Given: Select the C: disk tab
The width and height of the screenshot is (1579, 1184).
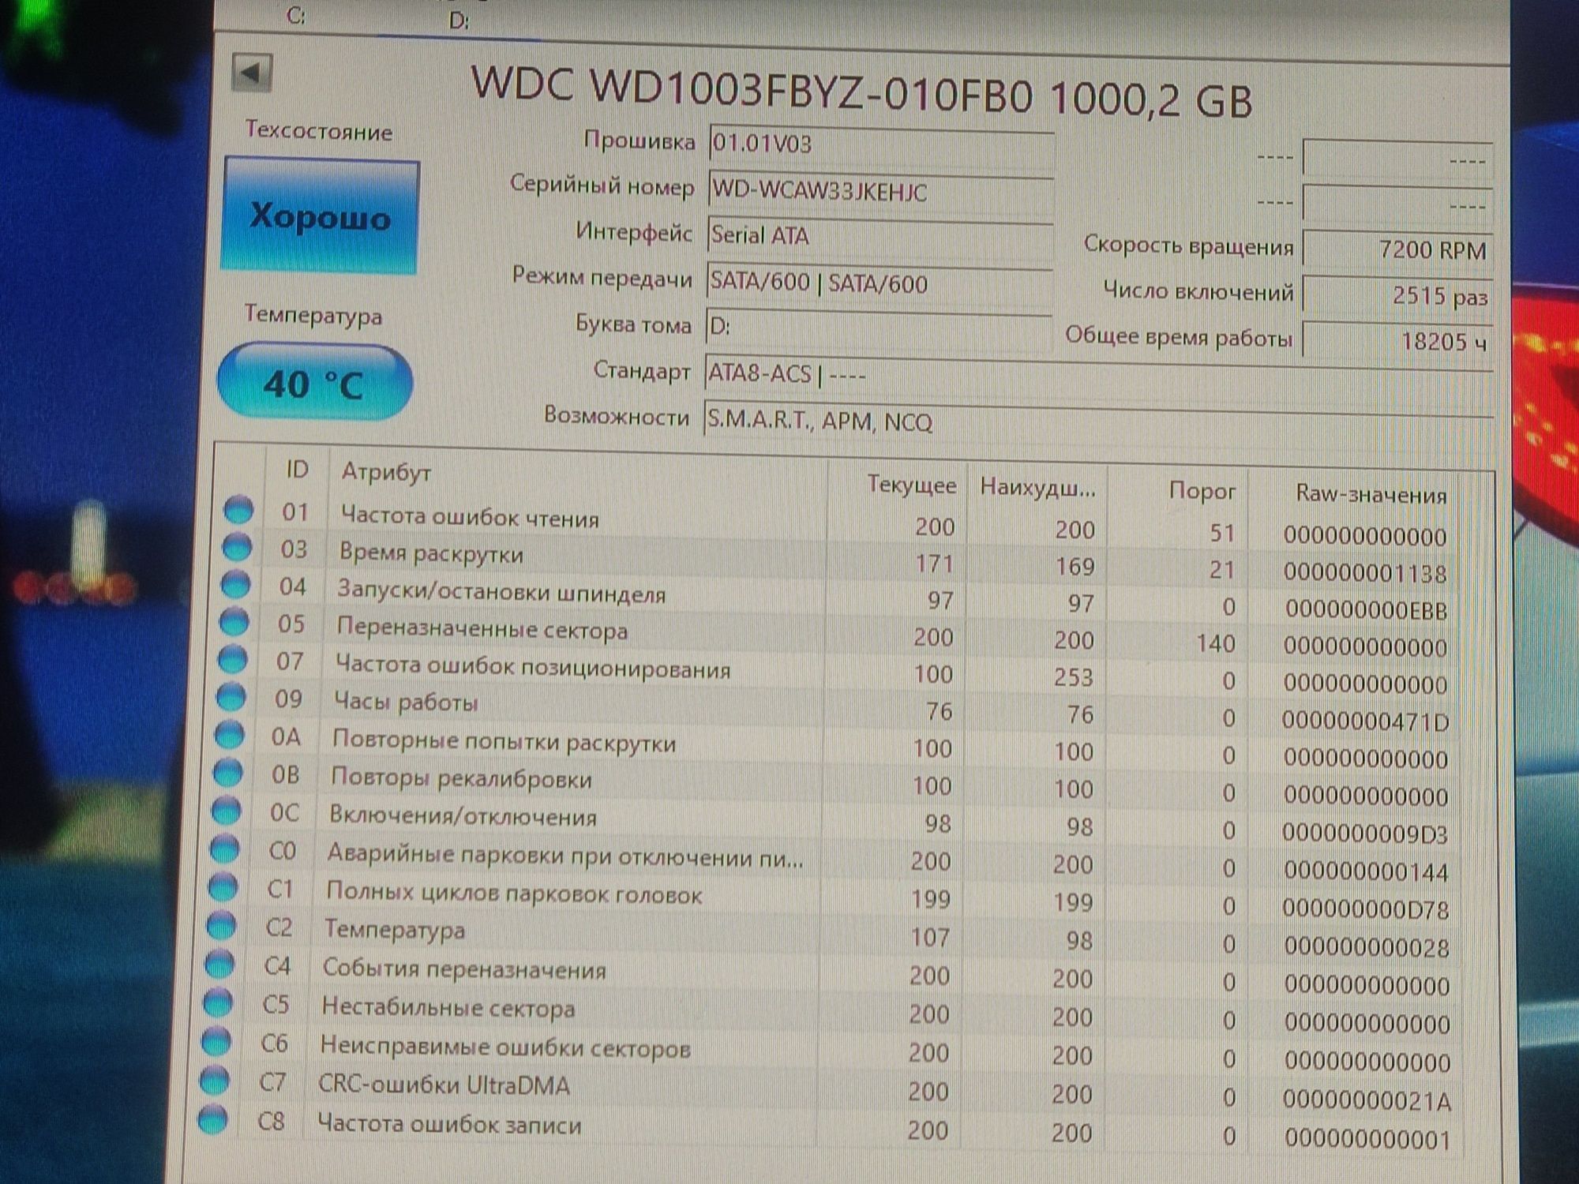Looking at the screenshot, I should point(296,15).
